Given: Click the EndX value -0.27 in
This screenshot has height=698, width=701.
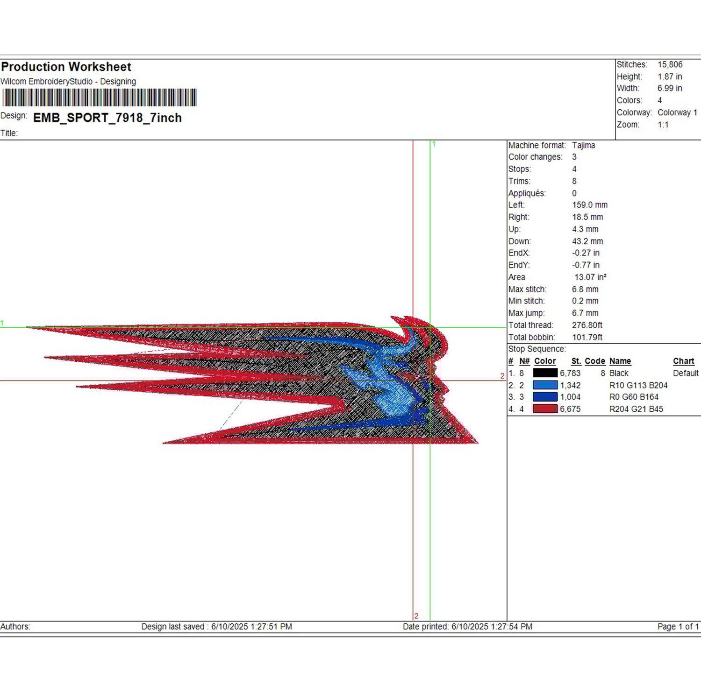Looking at the screenshot, I should coord(586,253).
